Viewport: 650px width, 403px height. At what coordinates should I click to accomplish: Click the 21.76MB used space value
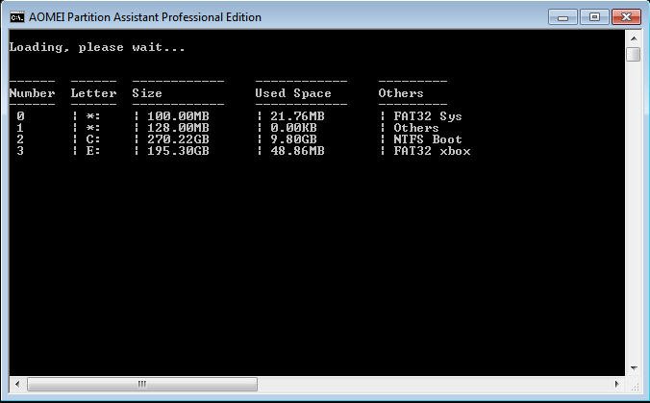(297, 116)
